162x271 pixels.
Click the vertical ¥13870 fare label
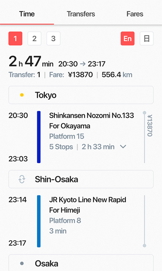tap(150, 126)
